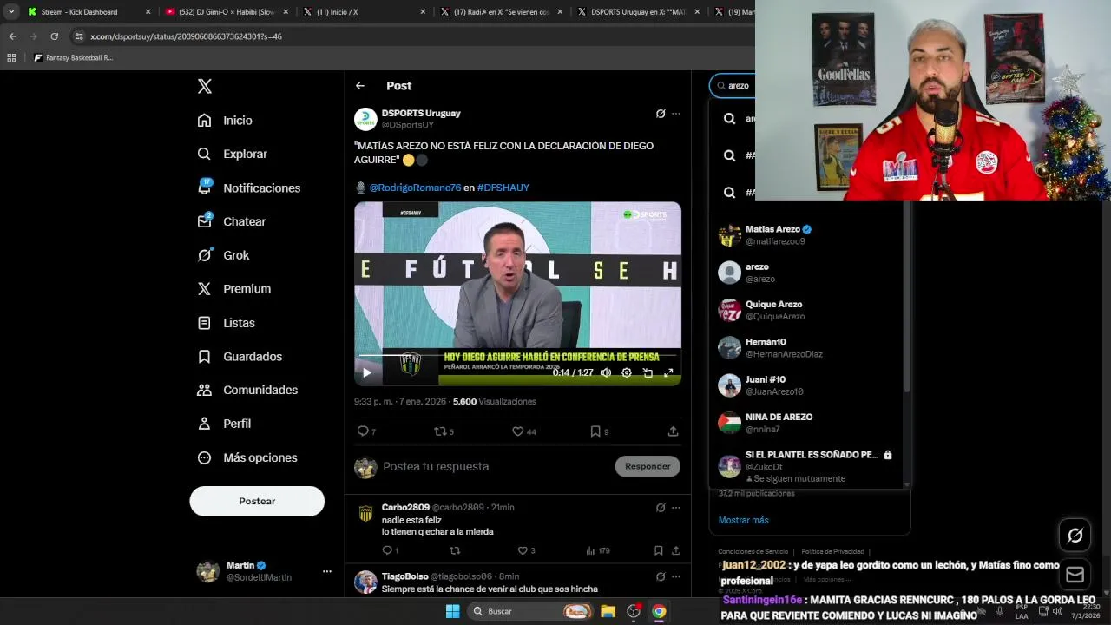
Task: Open account menu dots beside Martín
Action: point(327,571)
